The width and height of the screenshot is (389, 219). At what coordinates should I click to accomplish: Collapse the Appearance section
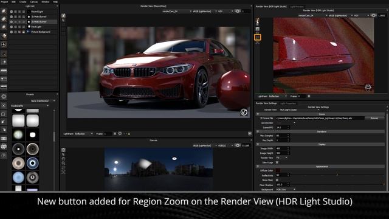click(x=258, y=166)
